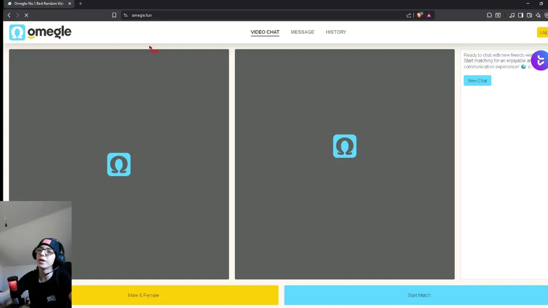Click the browser forward arrow
The height and width of the screenshot is (308, 548).
[18, 15]
